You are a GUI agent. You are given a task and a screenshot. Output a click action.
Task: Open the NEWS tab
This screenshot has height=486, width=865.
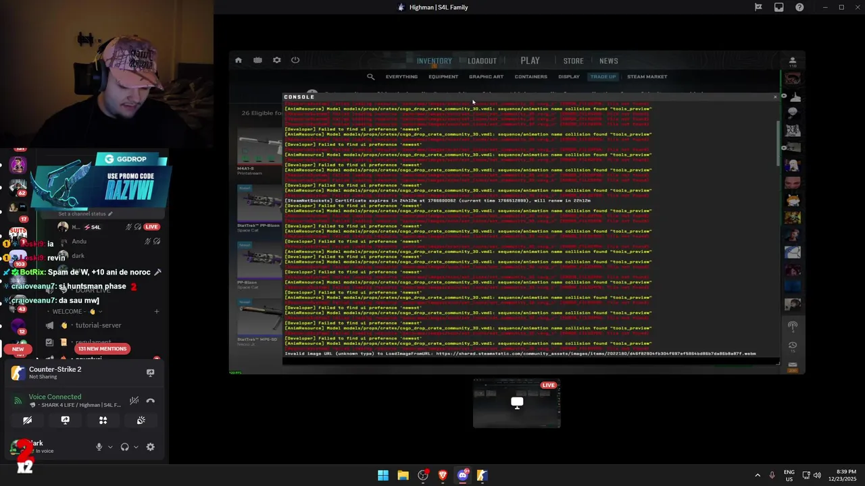[608, 61]
